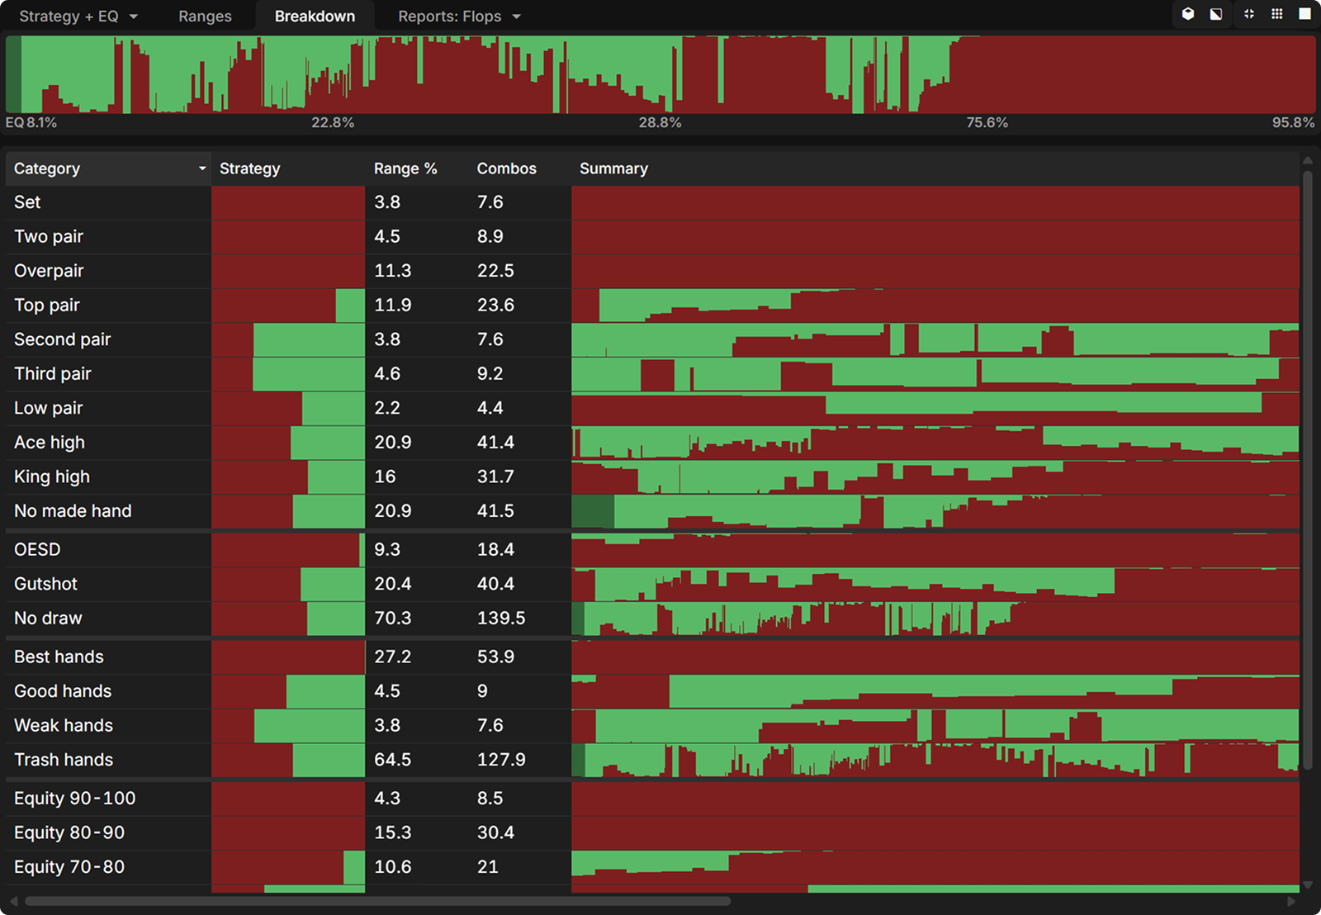Click the cube icon in top toolbar
1321x915 pixels.
pos(1187,14)
